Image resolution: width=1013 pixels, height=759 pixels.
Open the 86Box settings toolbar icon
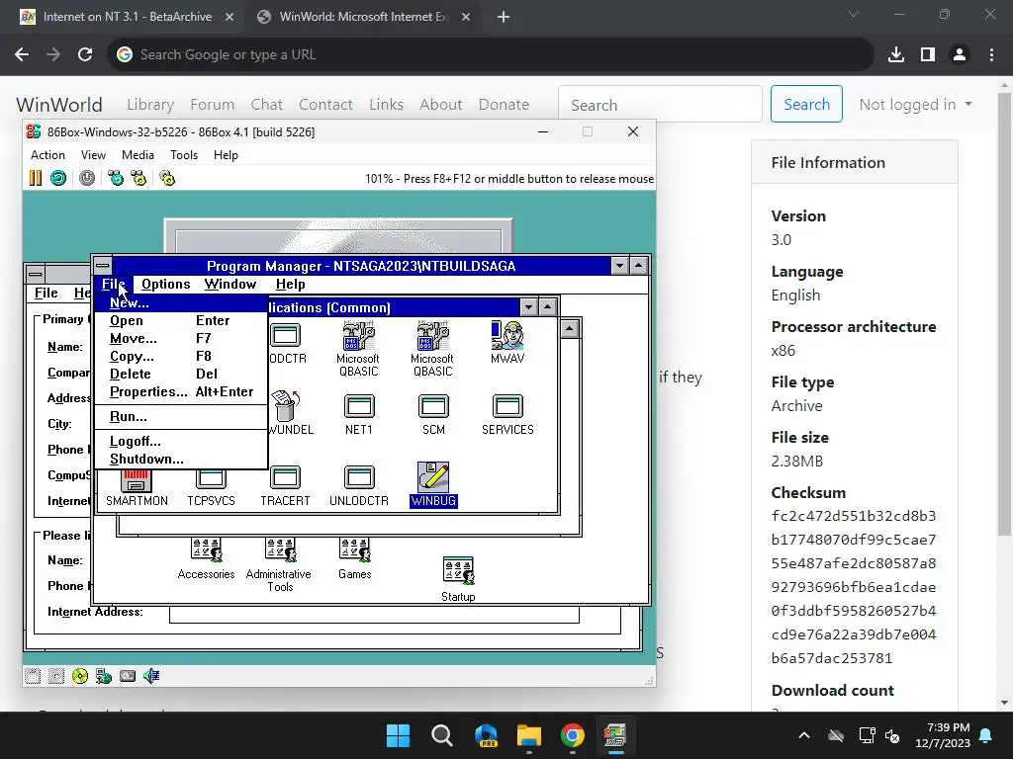[x=167, y=178]
